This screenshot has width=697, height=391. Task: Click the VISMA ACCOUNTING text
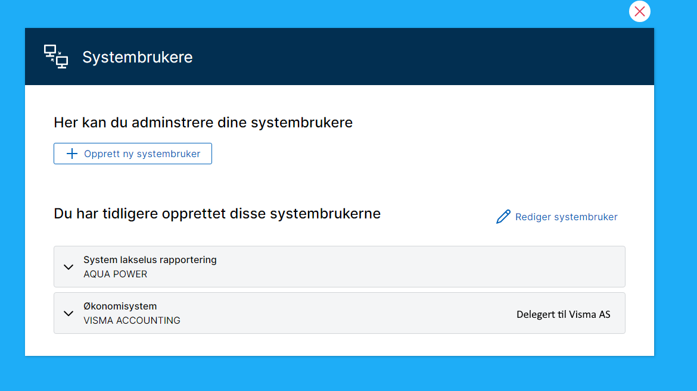[x=130, y=320]
